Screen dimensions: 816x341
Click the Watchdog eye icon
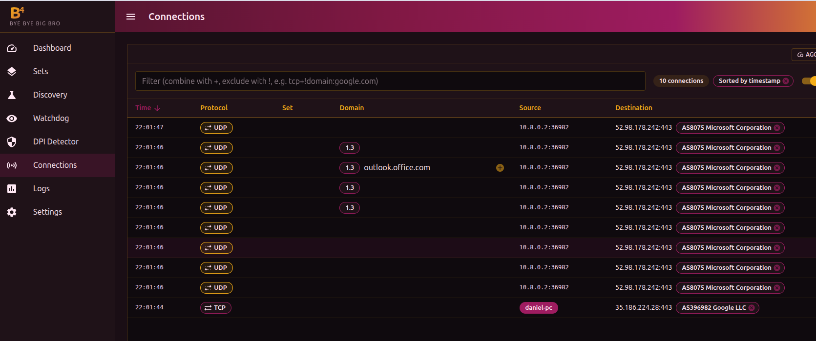(12, 119)
